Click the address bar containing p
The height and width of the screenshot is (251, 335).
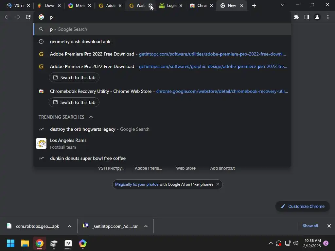click(x=162, y=17)
